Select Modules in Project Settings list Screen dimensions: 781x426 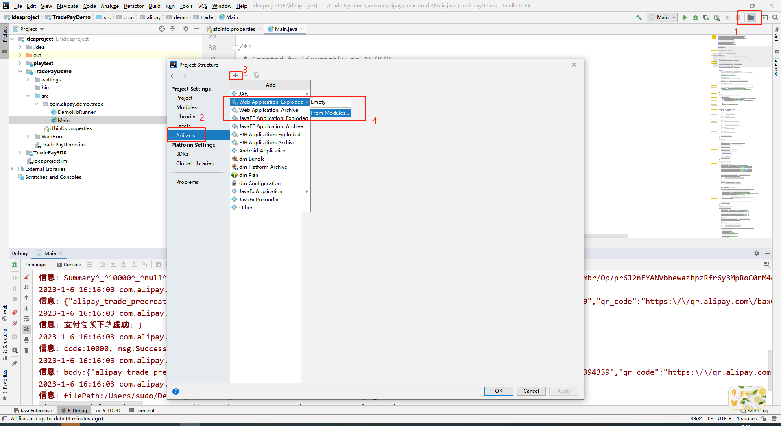pos(186,107)
